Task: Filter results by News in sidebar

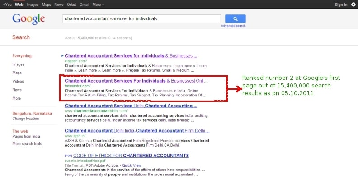Action: 17,90
